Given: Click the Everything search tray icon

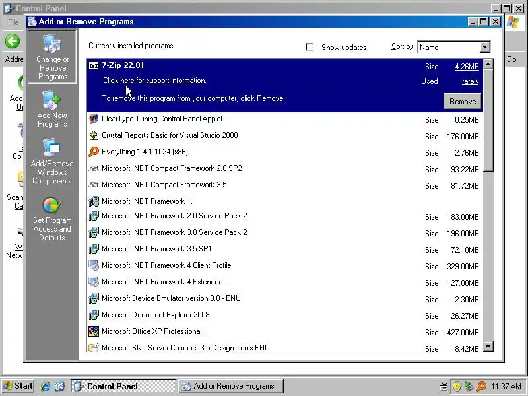Looking at the screenshot, I should click(482, 386).
